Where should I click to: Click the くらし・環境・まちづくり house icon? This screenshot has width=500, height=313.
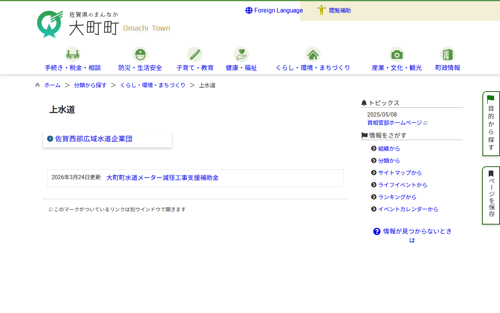click(x=313, y=54)
